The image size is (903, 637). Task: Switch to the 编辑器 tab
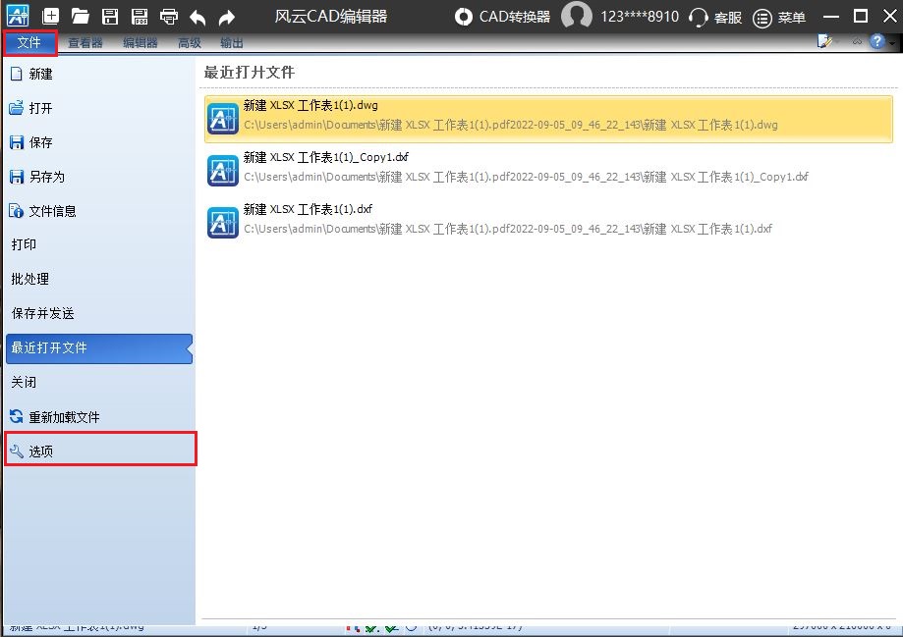point(141,43)
